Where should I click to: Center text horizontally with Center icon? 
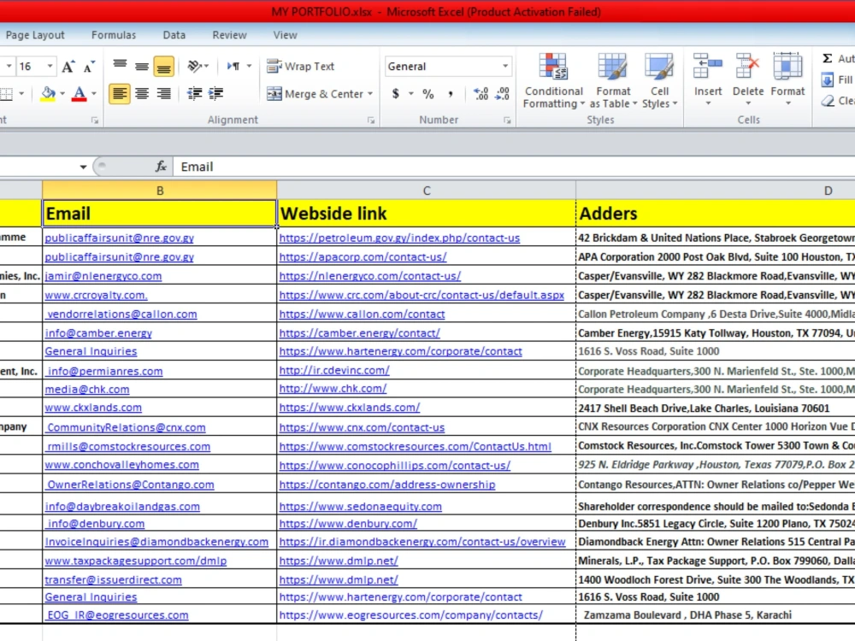(x=142, y=94)
